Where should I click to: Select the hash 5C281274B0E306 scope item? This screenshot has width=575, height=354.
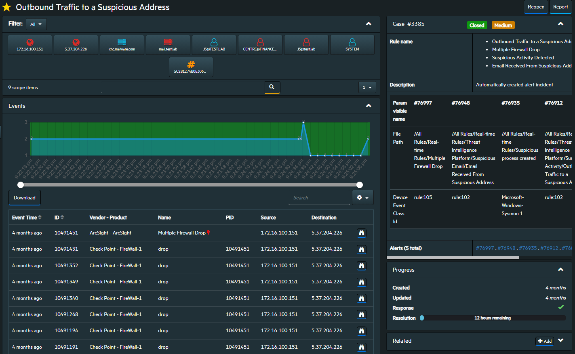click(191, 67)
